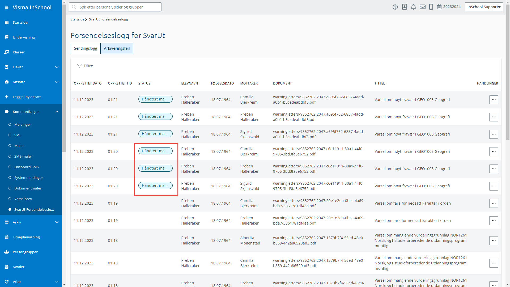The width and height of the screenshot is (510, 287).
Task: Open actions menu for 01:20 Preben Halleraker recipient row
Action: point(494,169)
